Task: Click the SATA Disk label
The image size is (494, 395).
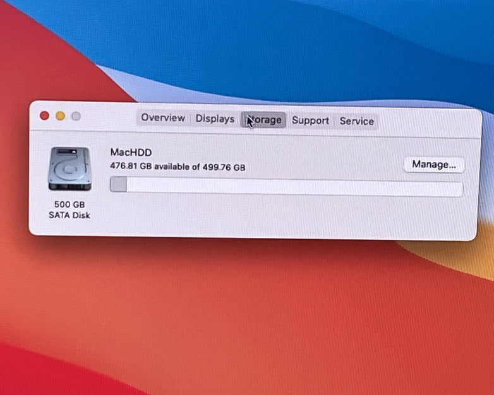Action: (x=69, y=215)
